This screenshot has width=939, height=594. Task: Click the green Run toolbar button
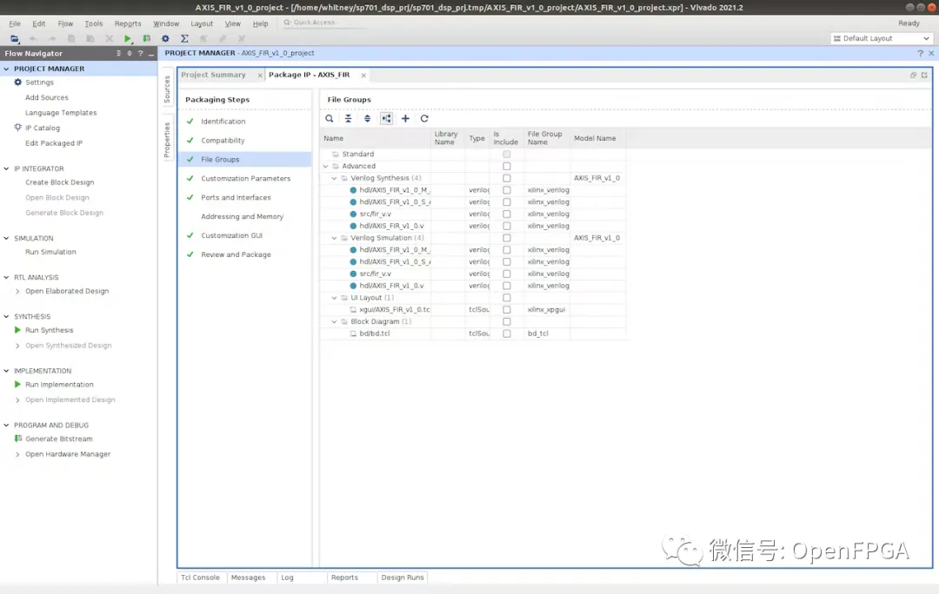click(128, 38)
